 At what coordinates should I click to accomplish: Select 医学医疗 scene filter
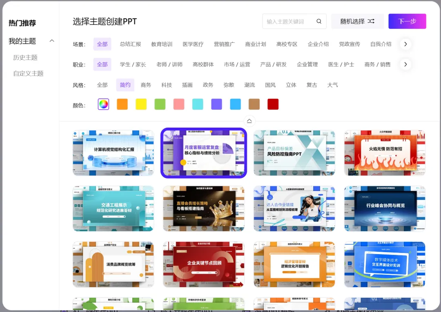tap(193, 44)
